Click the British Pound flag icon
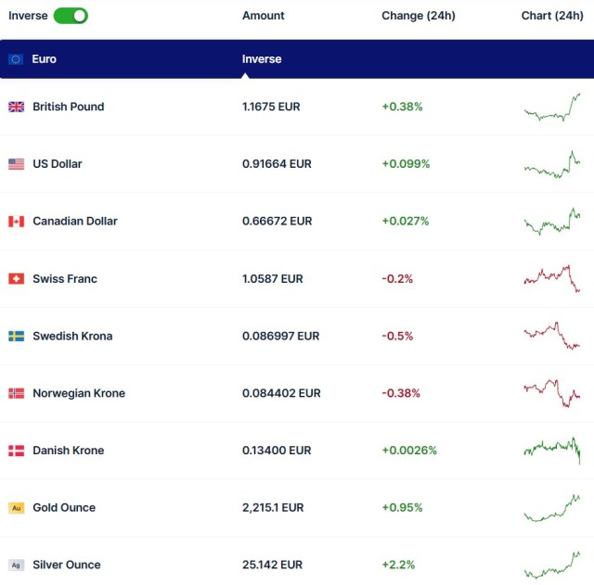The height and width of the screenshot is (585, 594). pyautogui.click(x=17, y=107)
